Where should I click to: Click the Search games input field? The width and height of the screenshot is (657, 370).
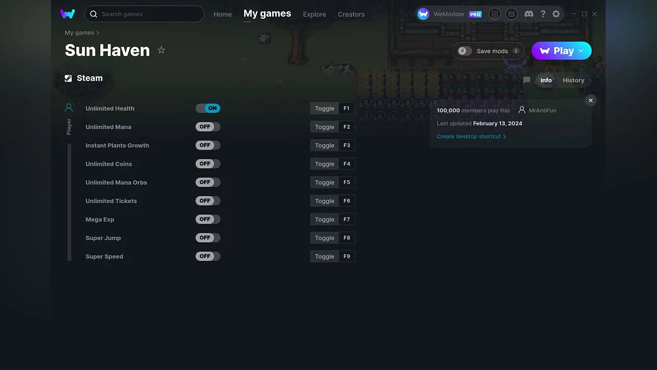[x=144, y=14]
